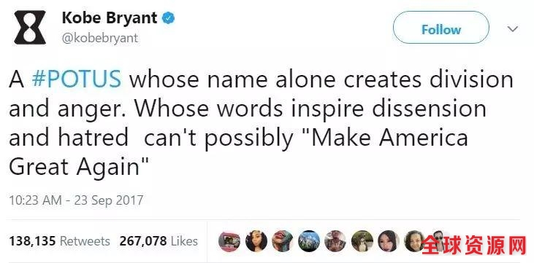The image size is (534, 263).
Task: Open the @kobebryant handle profile
Action: tap(100, 38)
